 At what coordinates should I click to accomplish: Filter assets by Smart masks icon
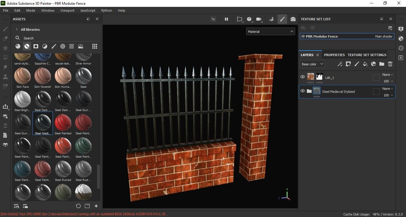(x=36, y=46)
